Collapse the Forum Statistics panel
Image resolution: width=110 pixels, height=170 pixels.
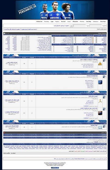coord(4,33)
